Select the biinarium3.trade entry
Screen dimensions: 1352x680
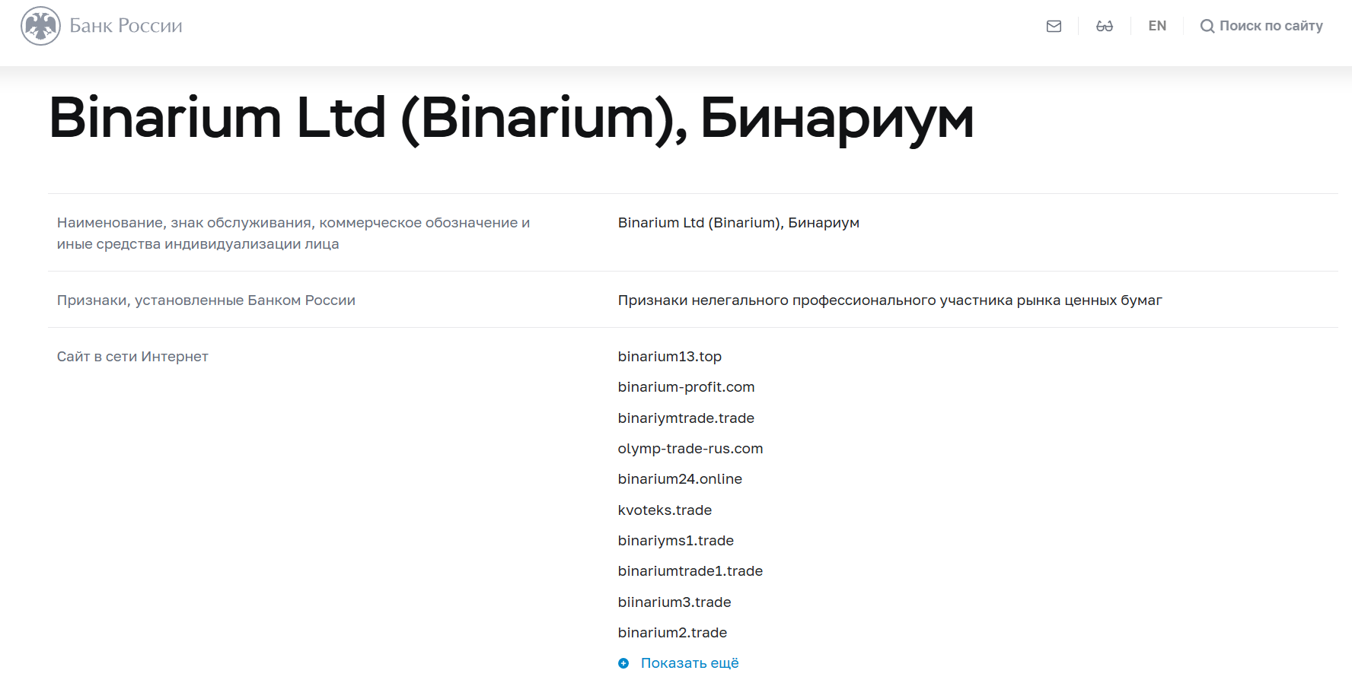click(x=674, y=602)
